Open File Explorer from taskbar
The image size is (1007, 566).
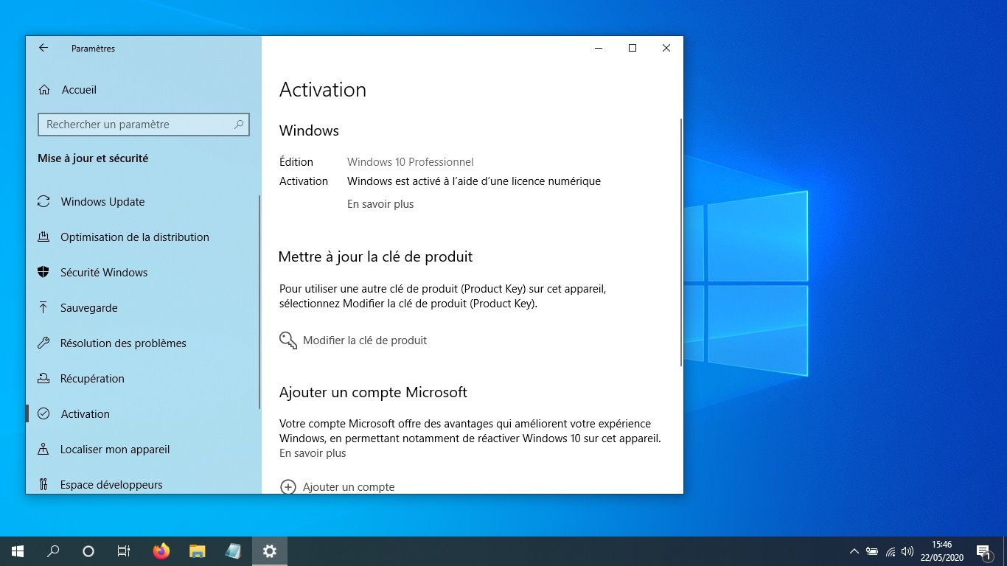[197, 551]
